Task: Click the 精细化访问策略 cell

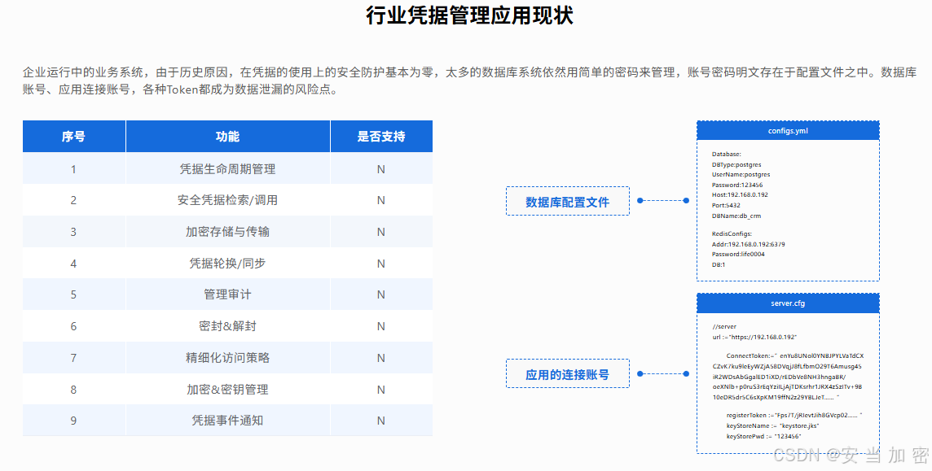Action: 227,358
